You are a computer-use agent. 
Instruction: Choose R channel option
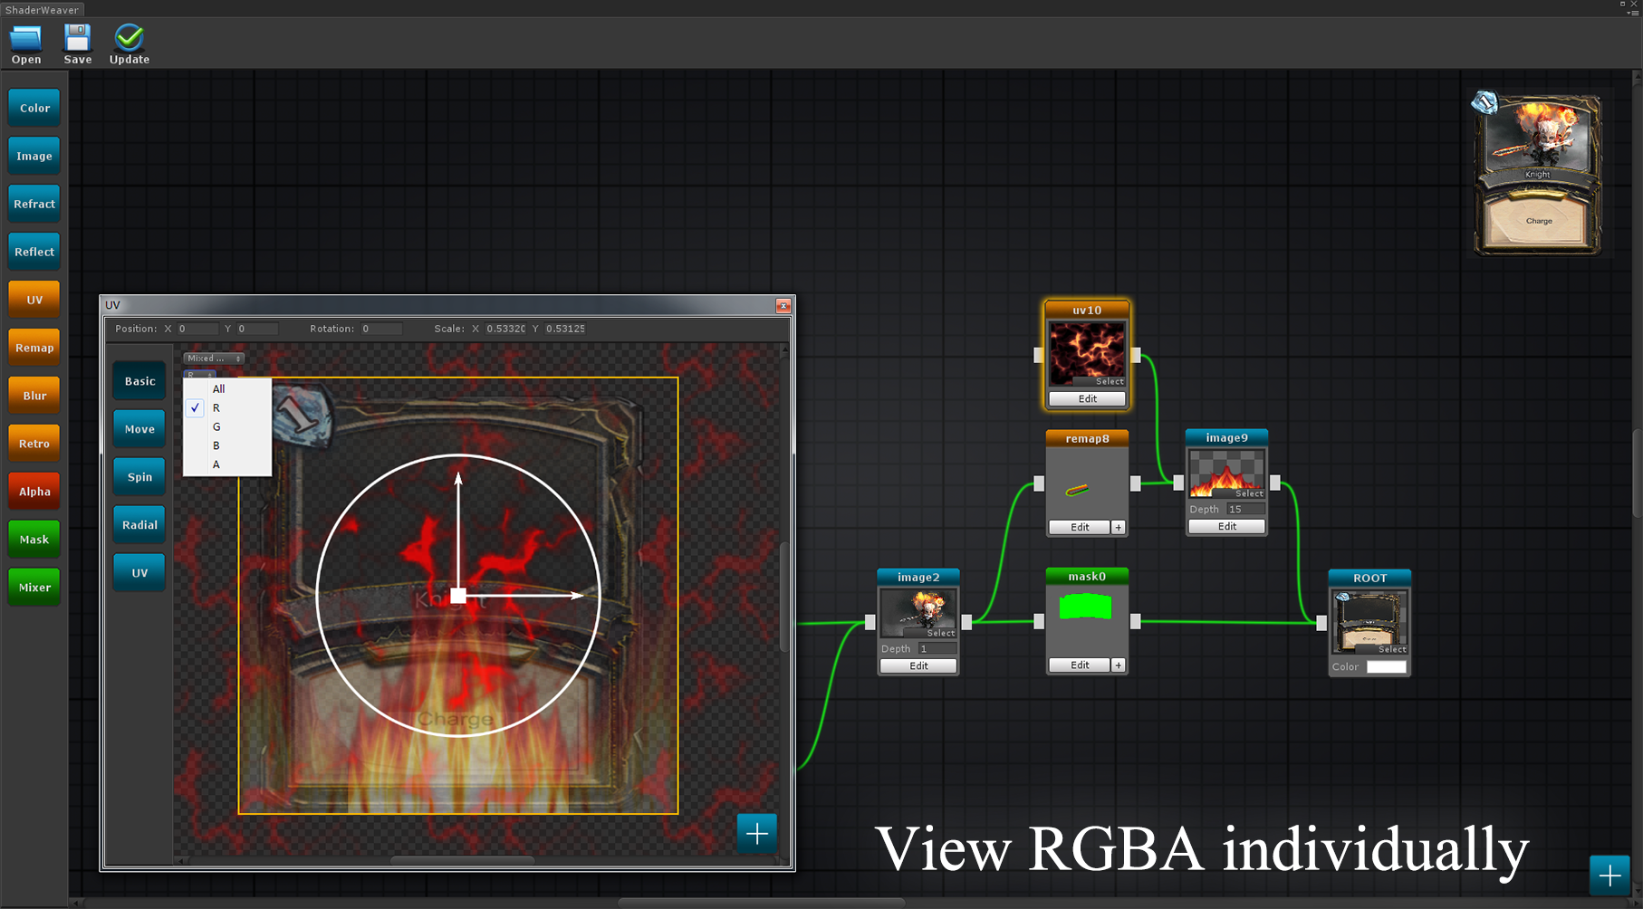227,407
